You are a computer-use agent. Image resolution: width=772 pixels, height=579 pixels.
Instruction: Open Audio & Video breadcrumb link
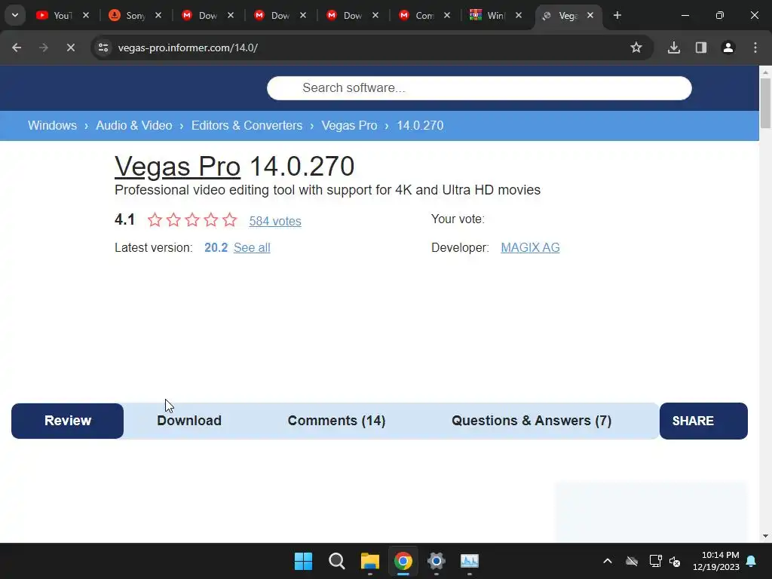coord(134,126)
